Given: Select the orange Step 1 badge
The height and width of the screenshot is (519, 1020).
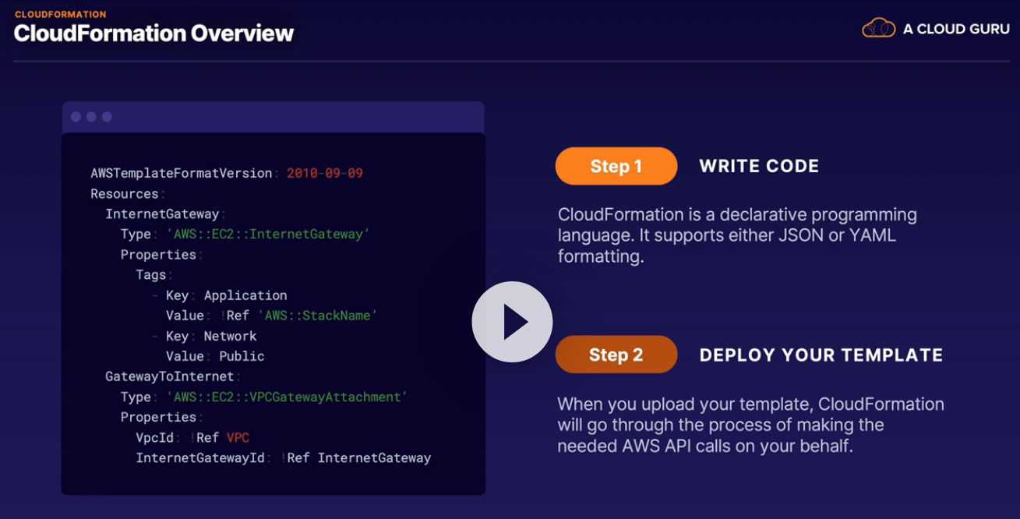Looking at the screenshot, I should [616, 166].
